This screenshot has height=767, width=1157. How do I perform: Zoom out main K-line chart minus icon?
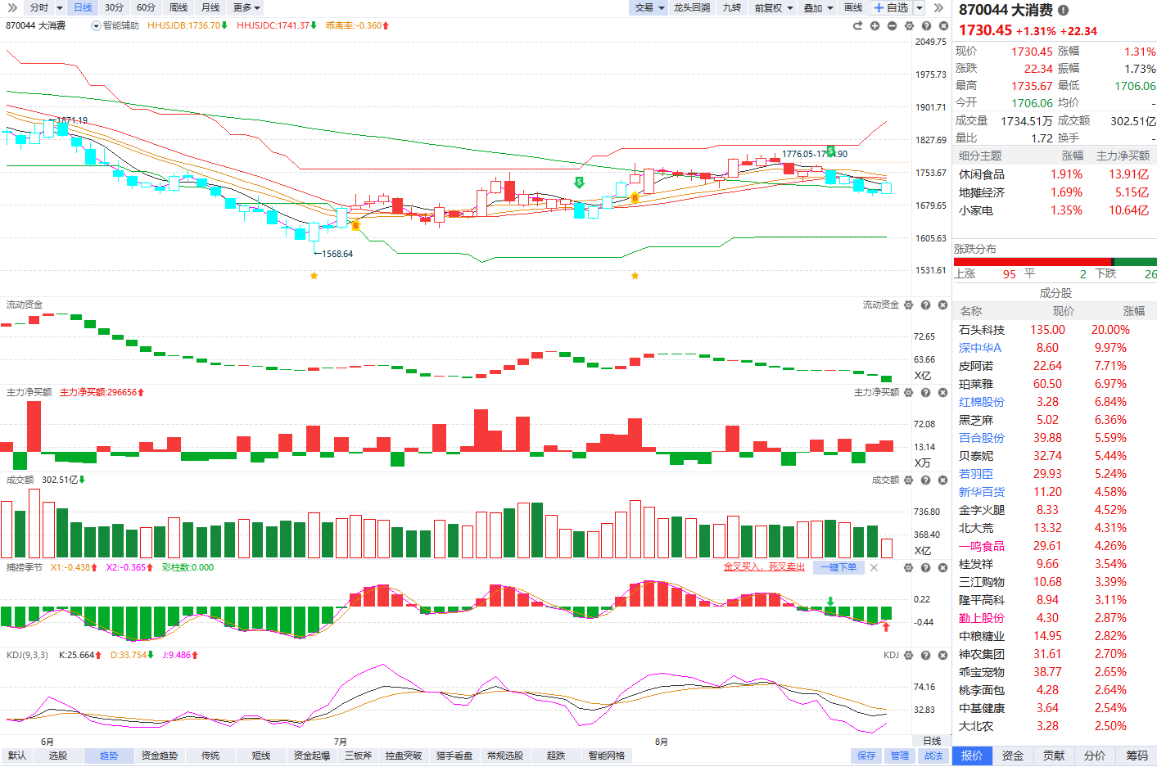pos(892,26)
